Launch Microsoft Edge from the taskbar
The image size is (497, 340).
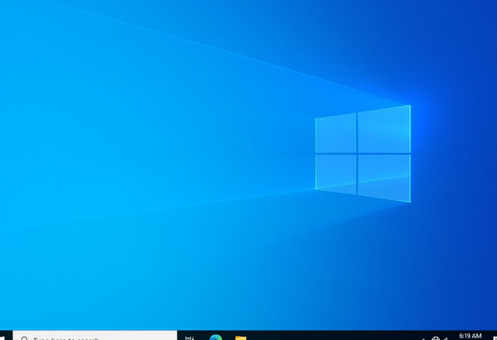pos(215,337)
